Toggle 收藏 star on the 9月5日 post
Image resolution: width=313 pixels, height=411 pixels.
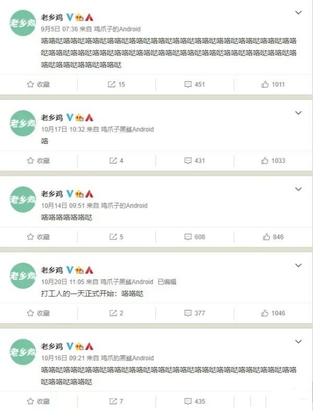38,84
